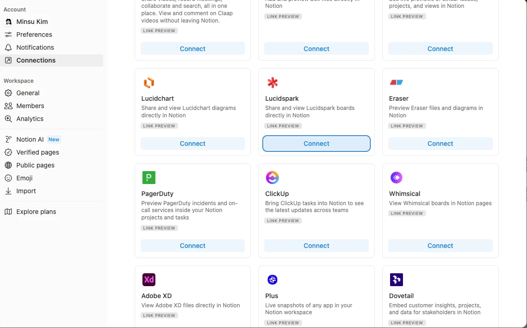Click the Eraser app logo icon
527x328 pixels.
coord(396,82)
